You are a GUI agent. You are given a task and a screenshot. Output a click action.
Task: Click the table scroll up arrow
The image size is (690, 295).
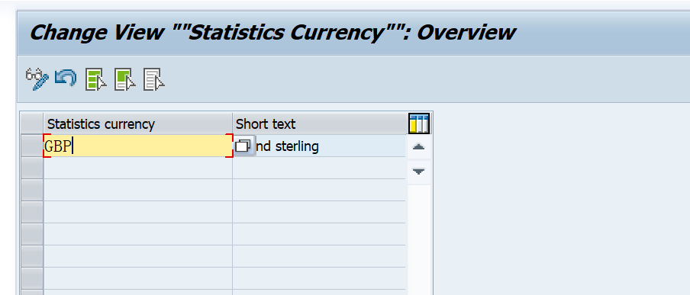(x=418, y=147)
